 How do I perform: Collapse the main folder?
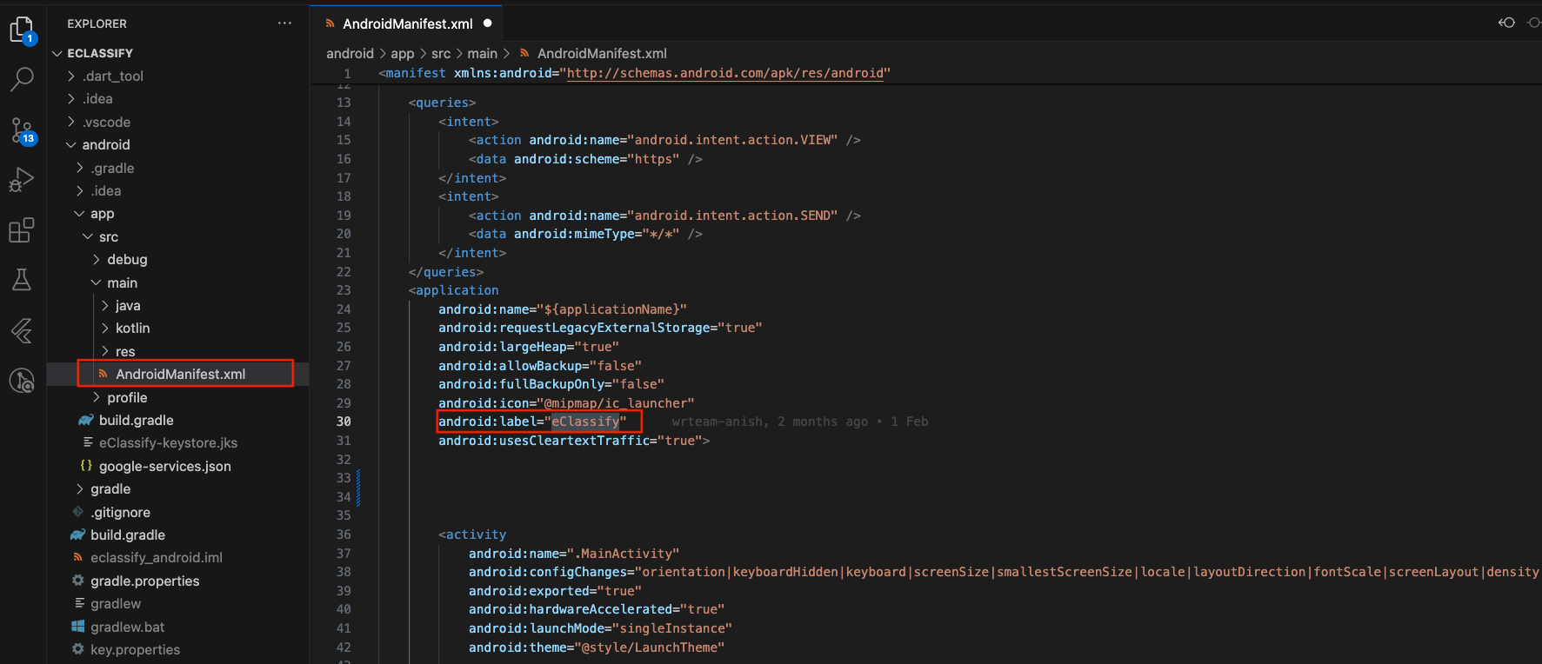[122, 283]
